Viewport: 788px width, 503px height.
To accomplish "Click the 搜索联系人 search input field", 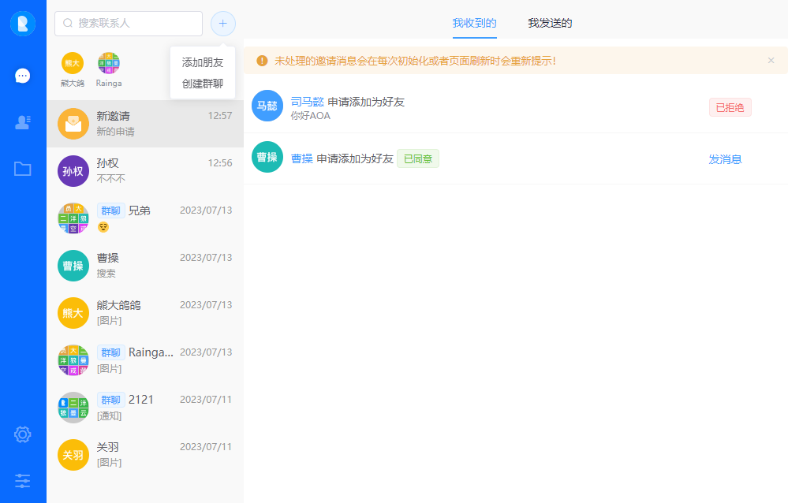I will tap(128, 24).
